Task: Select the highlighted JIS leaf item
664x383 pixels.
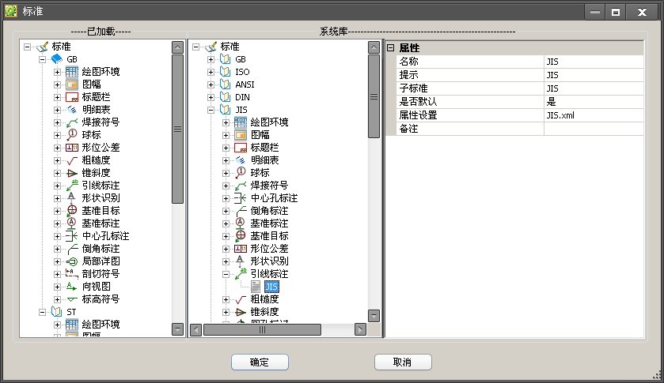Action: click(x=271, y=287)
